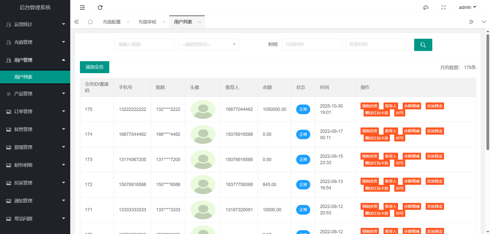Click the home tab icon
Image resolution: width=490 pixels, height=234 pixels.
point(90,22)
